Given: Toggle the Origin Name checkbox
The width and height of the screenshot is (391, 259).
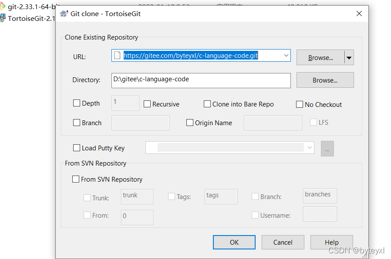Looking at the screenshot, I should [190, 123].
